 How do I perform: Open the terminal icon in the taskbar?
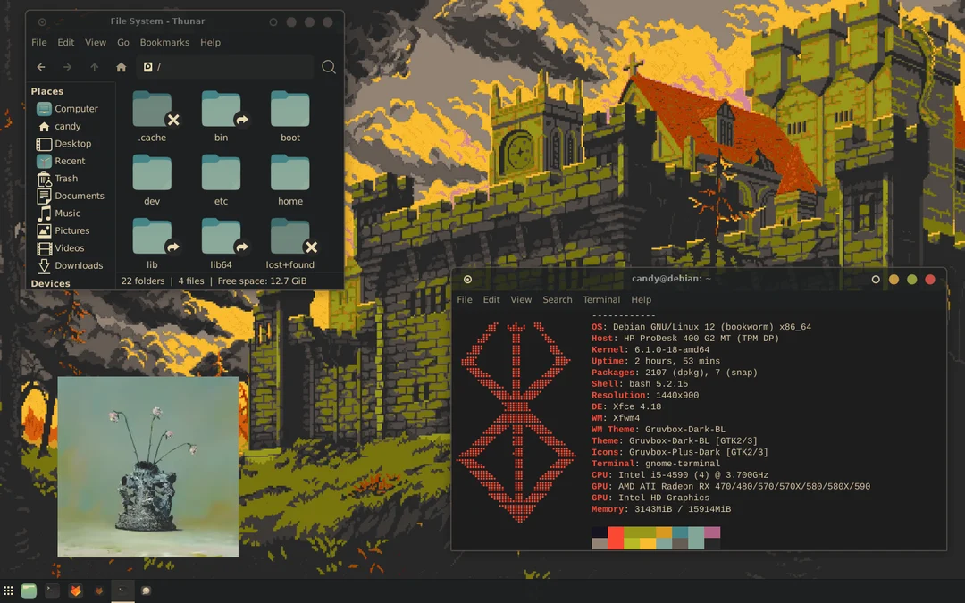click(51, 590)
